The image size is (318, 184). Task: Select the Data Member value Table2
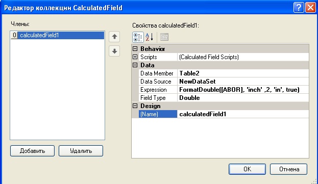point(243,73)
